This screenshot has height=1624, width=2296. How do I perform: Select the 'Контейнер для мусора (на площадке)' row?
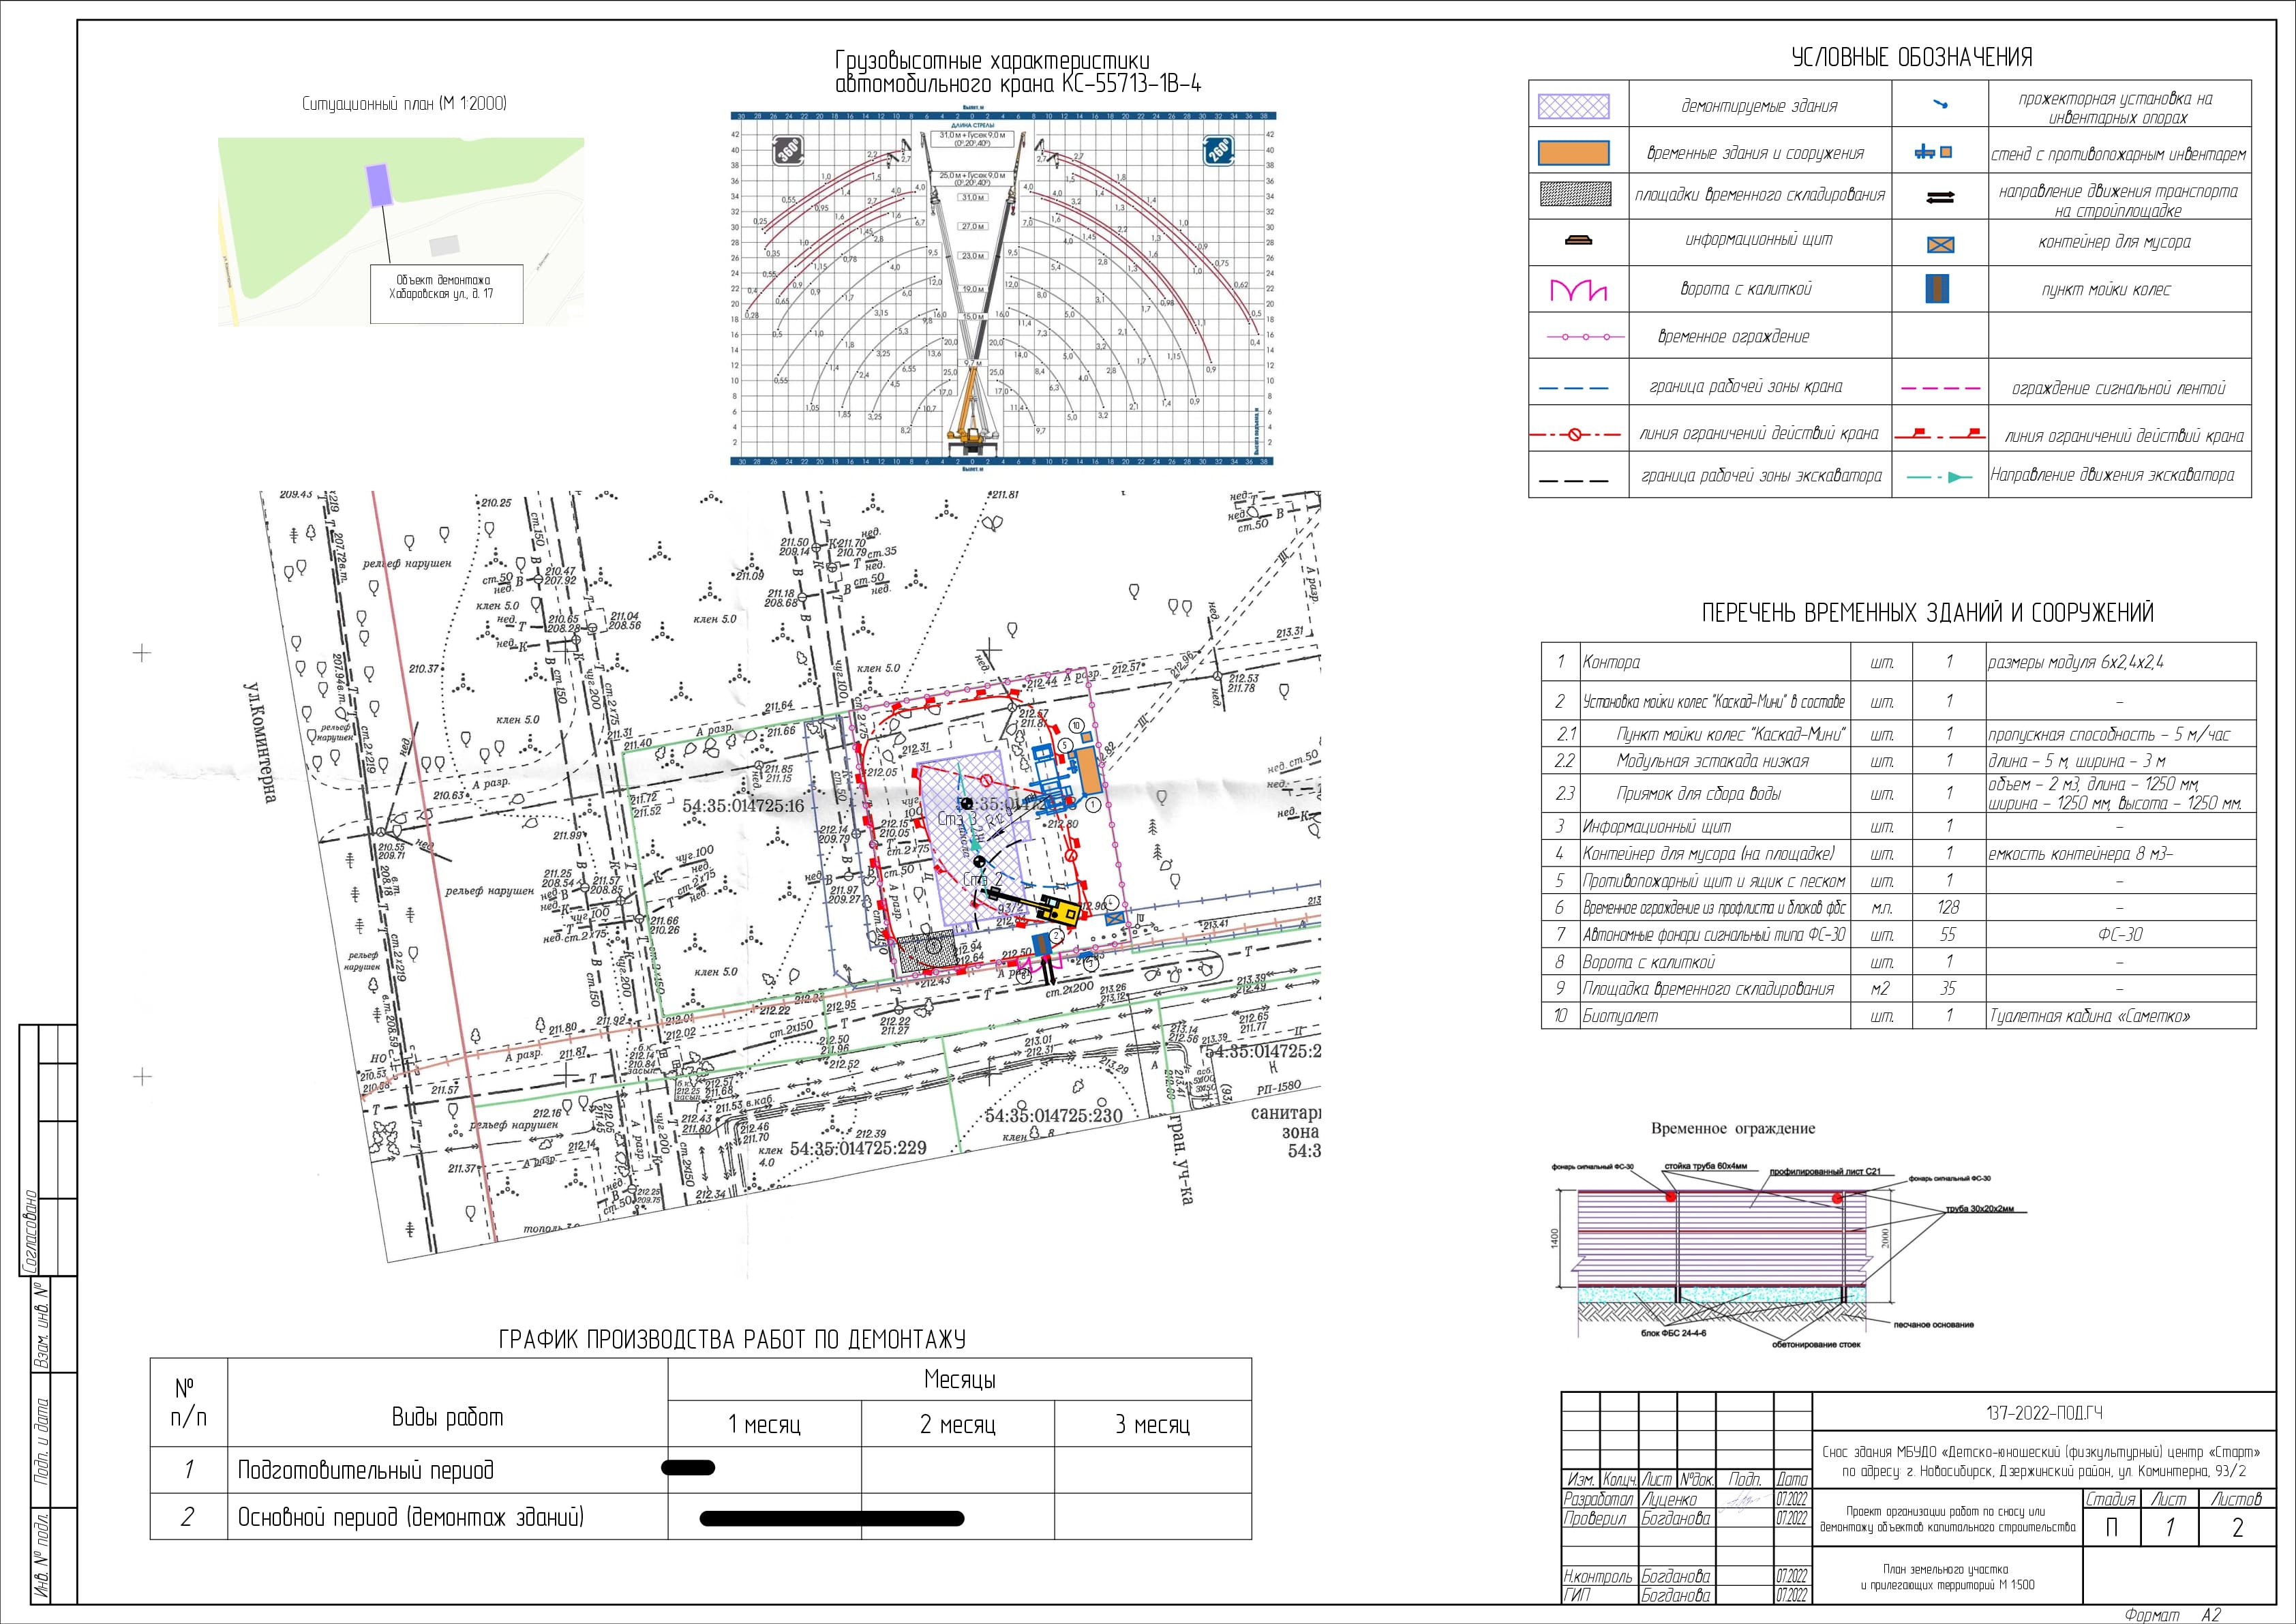pyautogui.click(x=1898, y=853)
